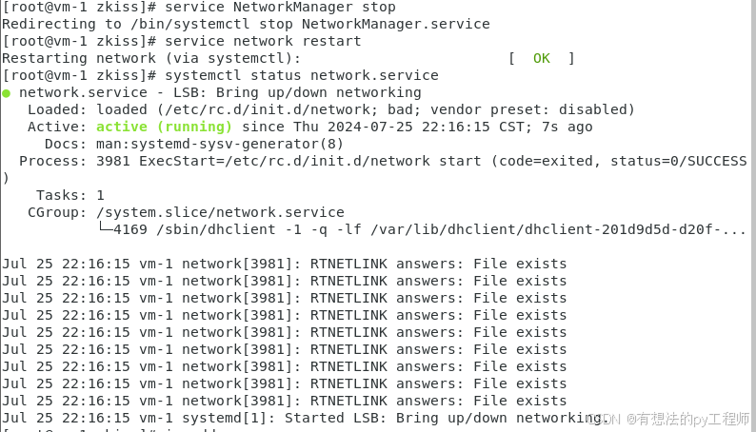756x432 pixels.
Task: Click the 'service NetworkManager stop' command
Action: coord(280,8)
